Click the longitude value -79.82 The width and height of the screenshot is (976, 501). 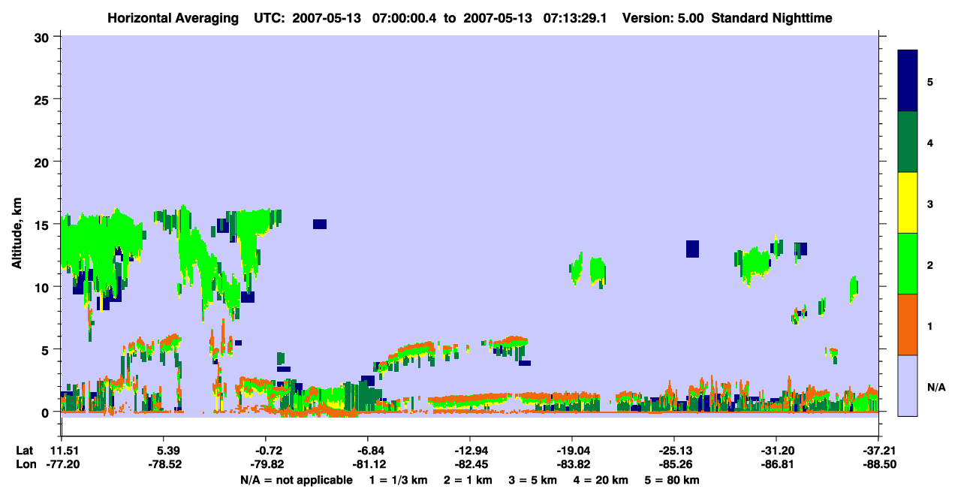click(x=267, y=464)
